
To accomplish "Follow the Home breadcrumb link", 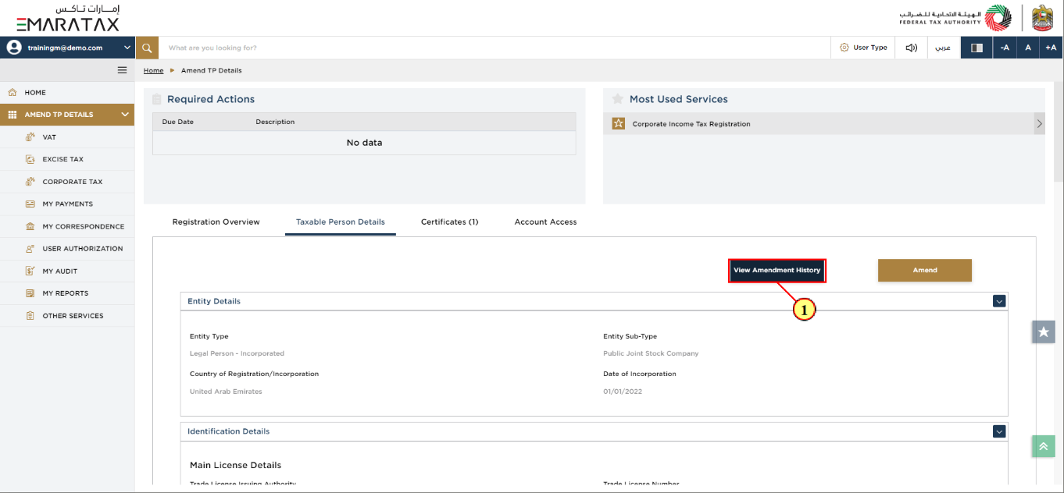I will coord(153,70).
